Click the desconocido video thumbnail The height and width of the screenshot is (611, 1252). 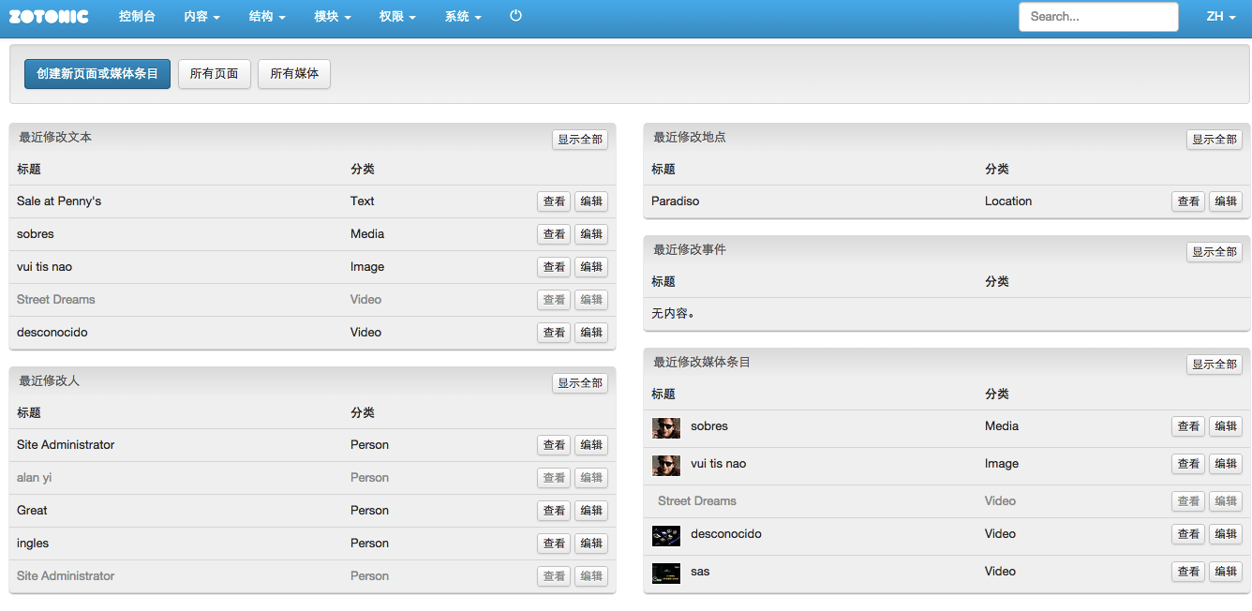666,535
